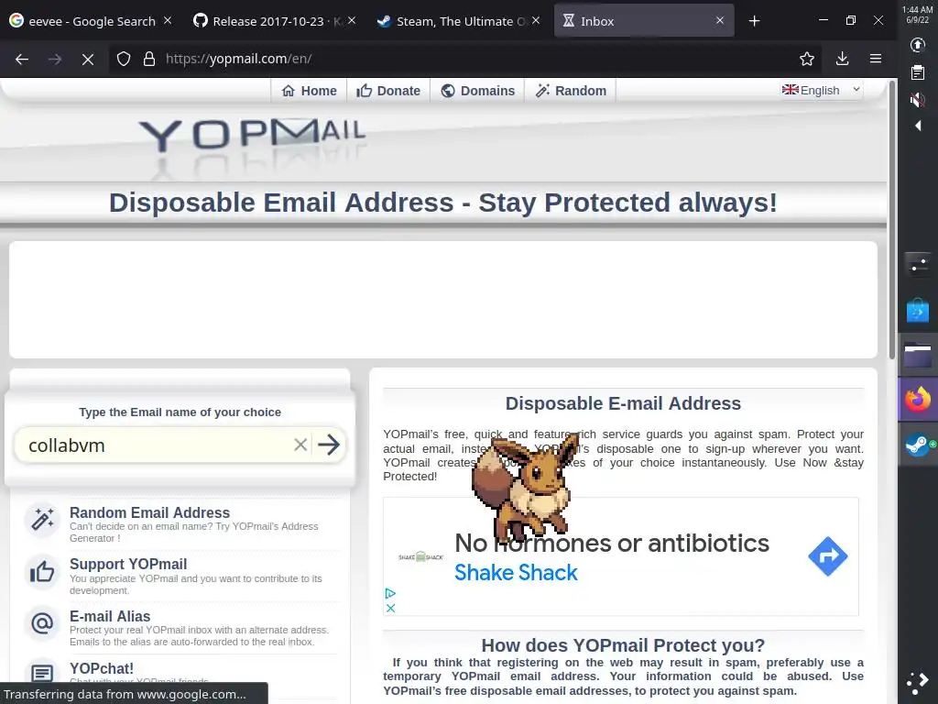
Task: Click the page vertical scrollbar
Action: (x=892, y=390)
